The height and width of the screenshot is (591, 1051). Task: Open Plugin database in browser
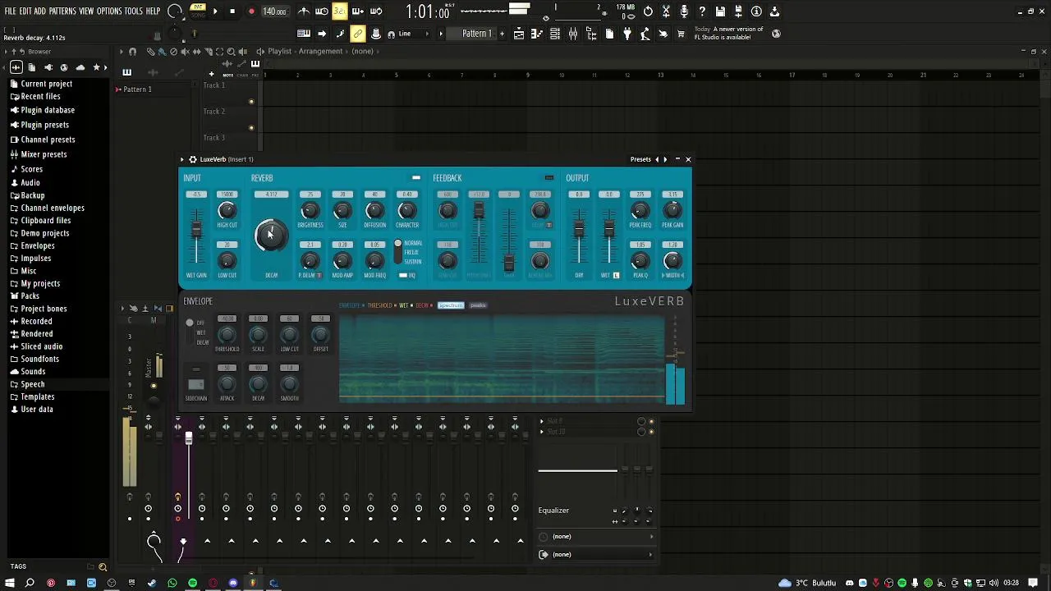(x=48, y=110)
